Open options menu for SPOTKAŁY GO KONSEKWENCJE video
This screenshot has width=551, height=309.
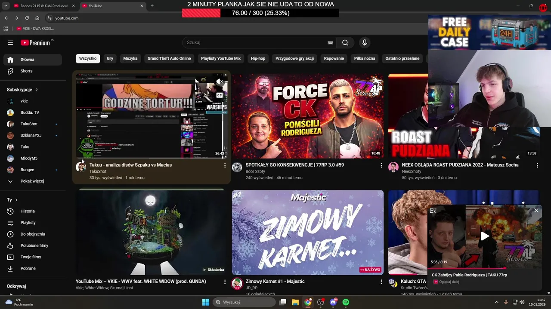pos(381,165)
